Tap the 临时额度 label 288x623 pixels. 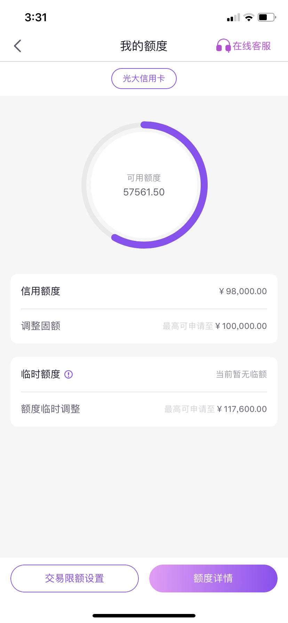(41, 374)
